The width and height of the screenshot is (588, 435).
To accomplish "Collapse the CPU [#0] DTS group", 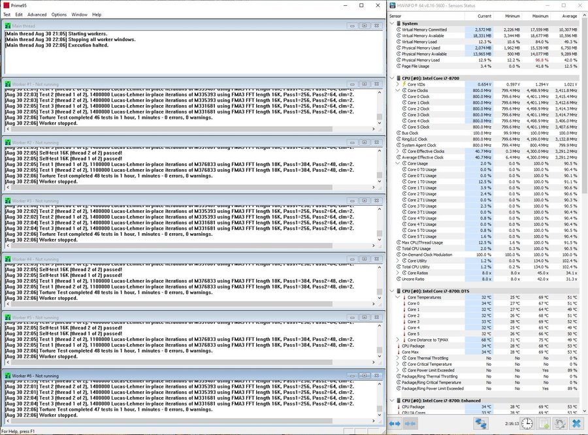I will [x=392, y=291].
